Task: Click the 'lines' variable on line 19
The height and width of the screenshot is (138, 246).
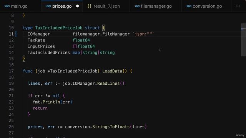Action: [x=34, y=84]
